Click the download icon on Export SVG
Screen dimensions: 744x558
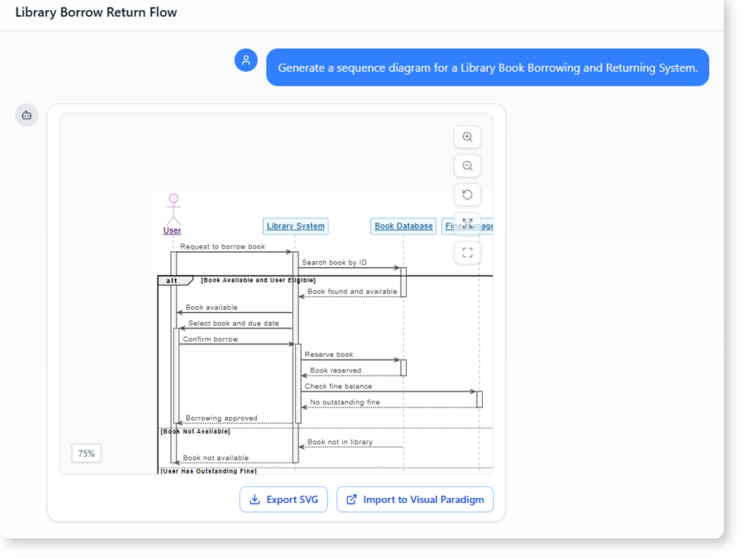[254, 500]
